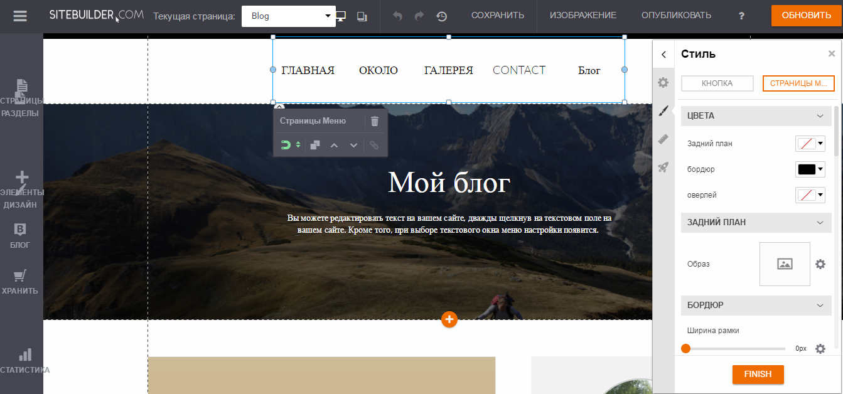Screen dimensions: 843x394
Task: Click the Ширина рамки slider handle
Action: [685, 349]
